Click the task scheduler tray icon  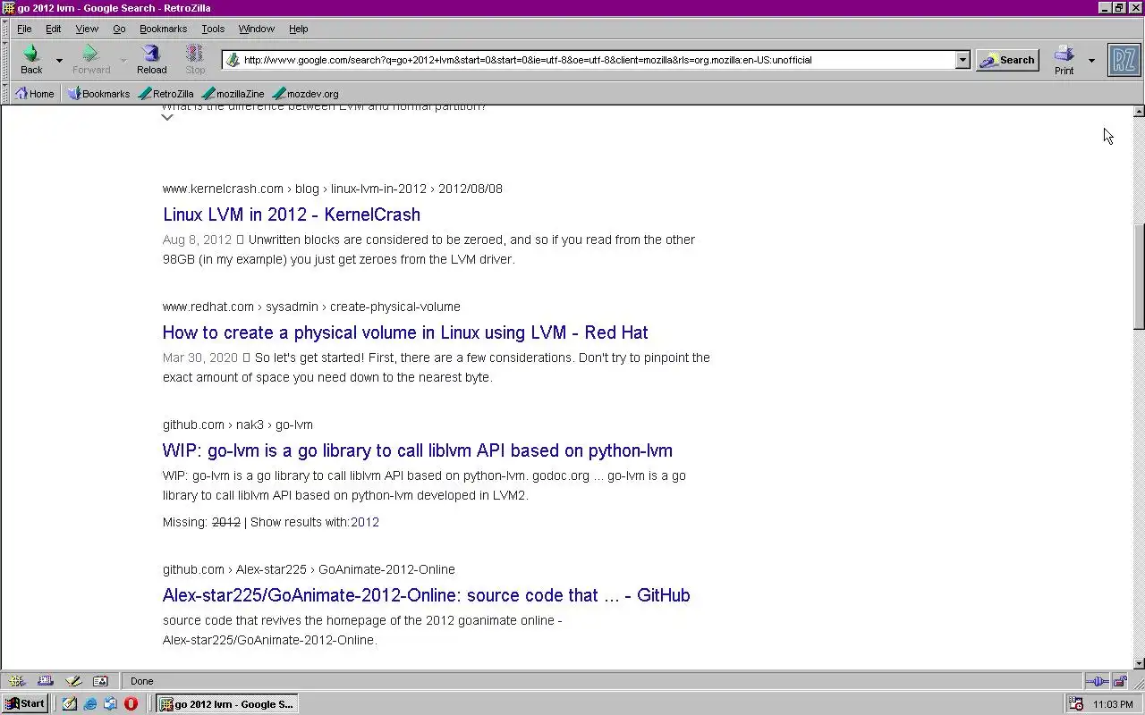(1076, 704)
